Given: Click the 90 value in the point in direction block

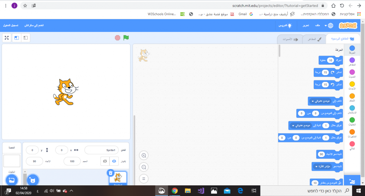Looking at the screenshot, I should click(321, 154).
